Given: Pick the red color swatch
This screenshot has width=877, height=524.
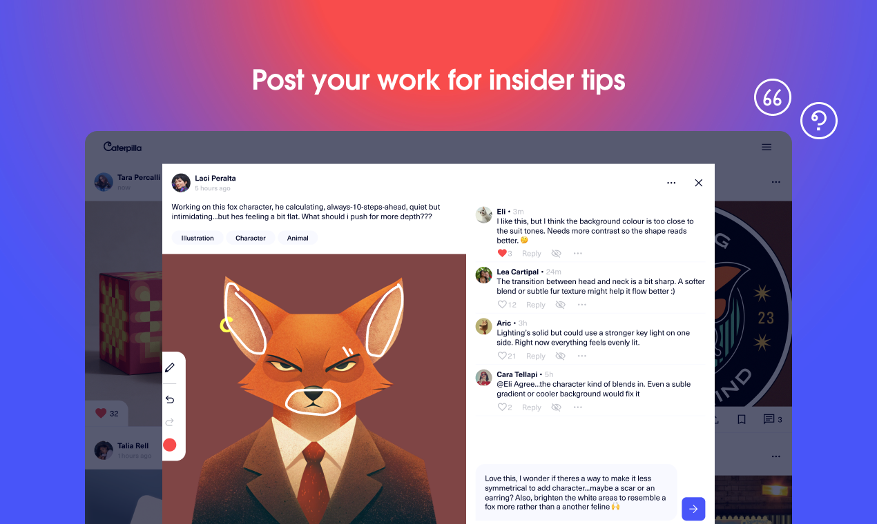Looking at the screenshot, I should coord(170,445).
